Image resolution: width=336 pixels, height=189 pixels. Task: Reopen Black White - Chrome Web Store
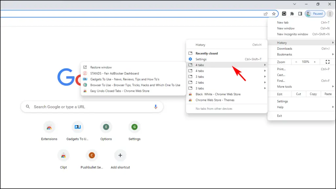point(227,94)
